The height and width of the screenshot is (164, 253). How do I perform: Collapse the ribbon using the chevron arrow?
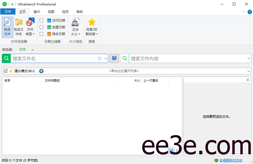click(x=244, y=12)
